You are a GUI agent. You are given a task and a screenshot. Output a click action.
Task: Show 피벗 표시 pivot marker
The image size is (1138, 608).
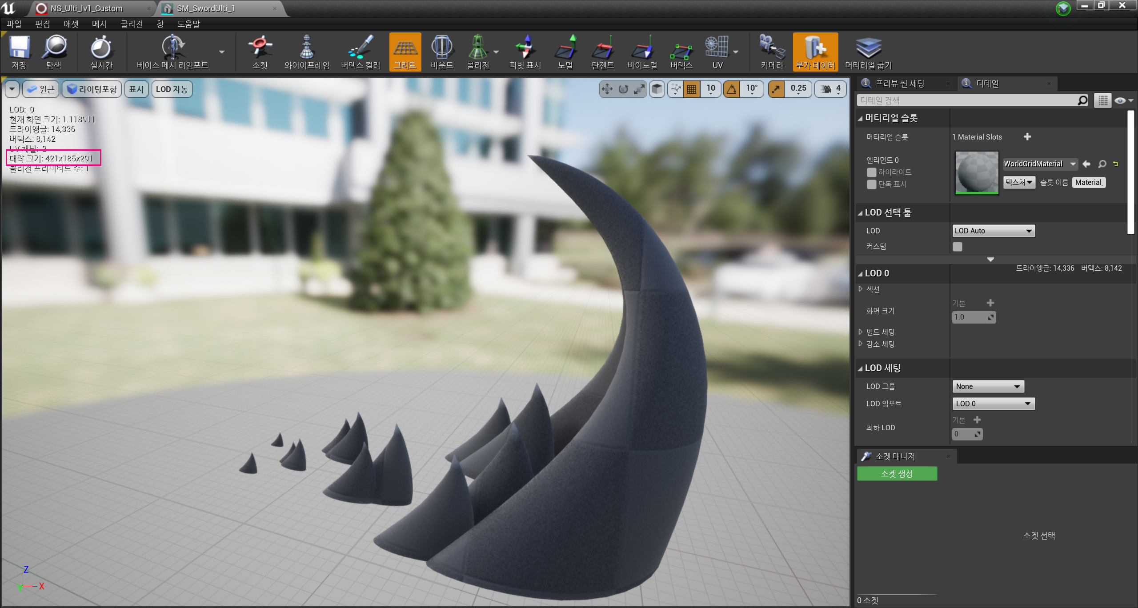[x=525, y=52]
